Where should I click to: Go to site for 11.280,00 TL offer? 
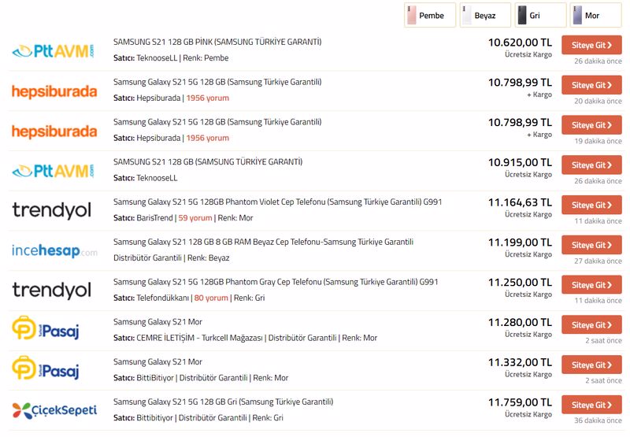(591, 325)
